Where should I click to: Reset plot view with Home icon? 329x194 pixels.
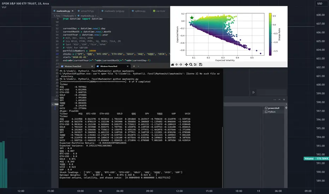pyautogui.click(x=173, y=65)
